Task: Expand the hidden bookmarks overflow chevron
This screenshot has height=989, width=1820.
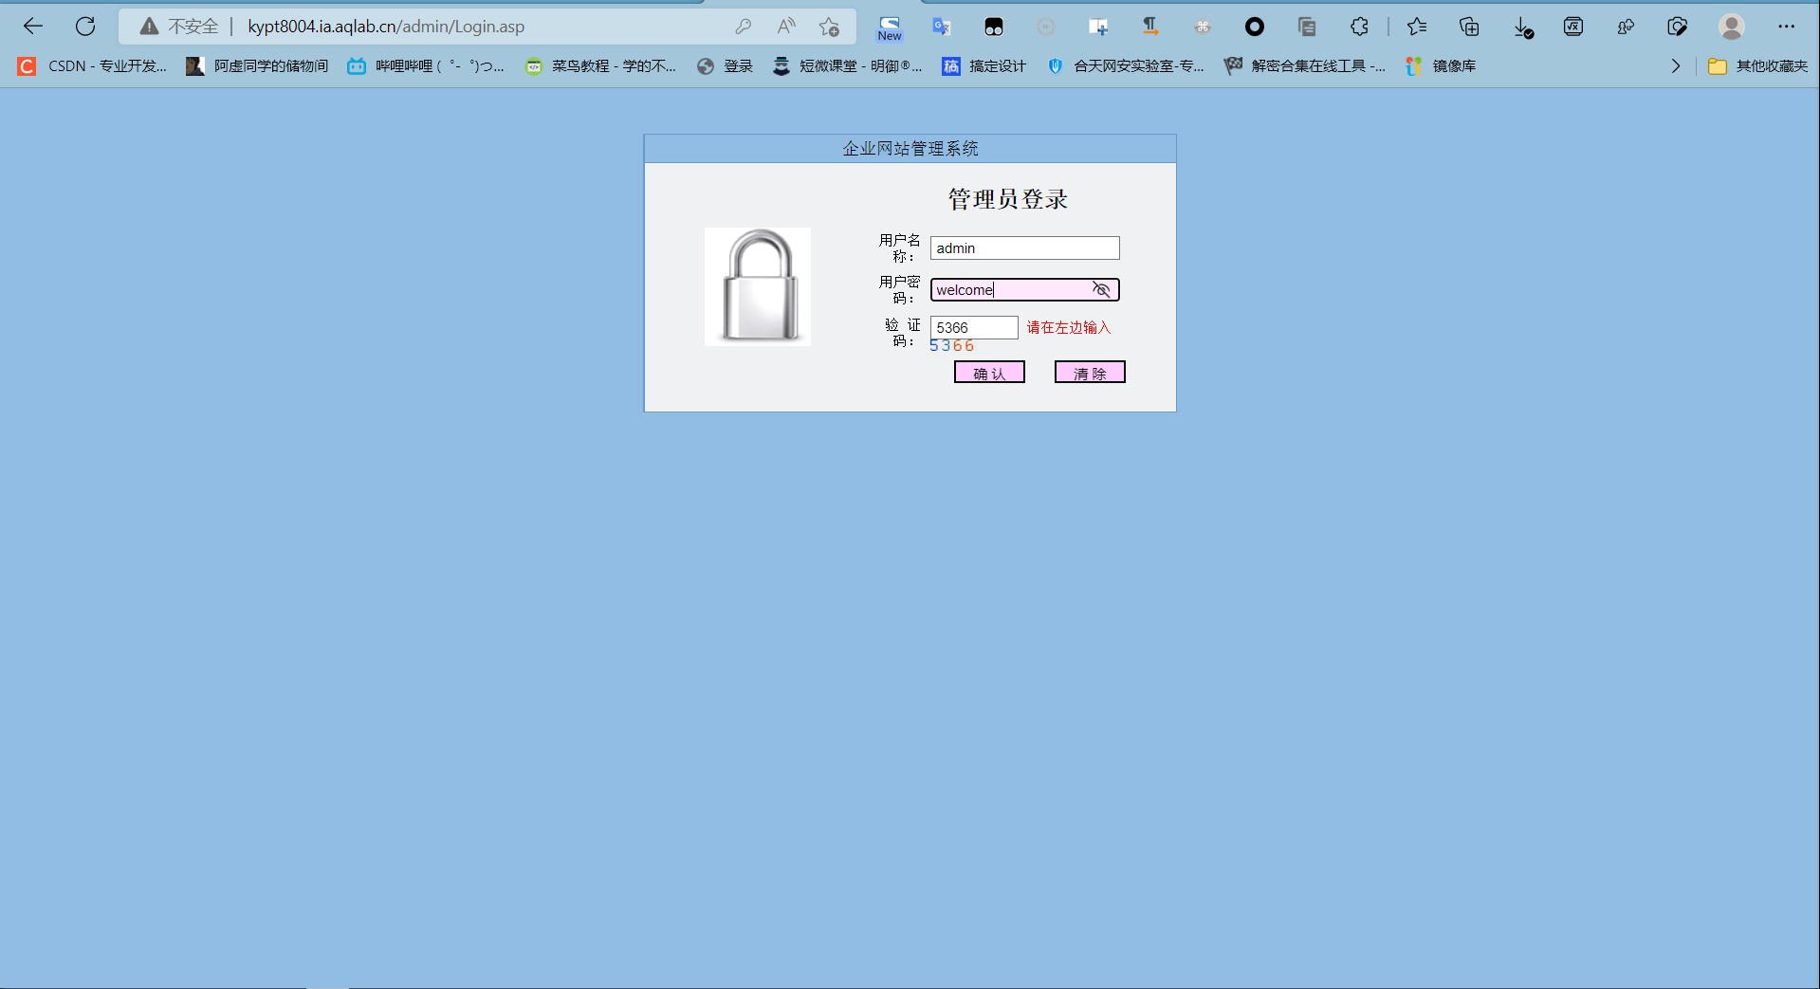Action: point(1676,65)
